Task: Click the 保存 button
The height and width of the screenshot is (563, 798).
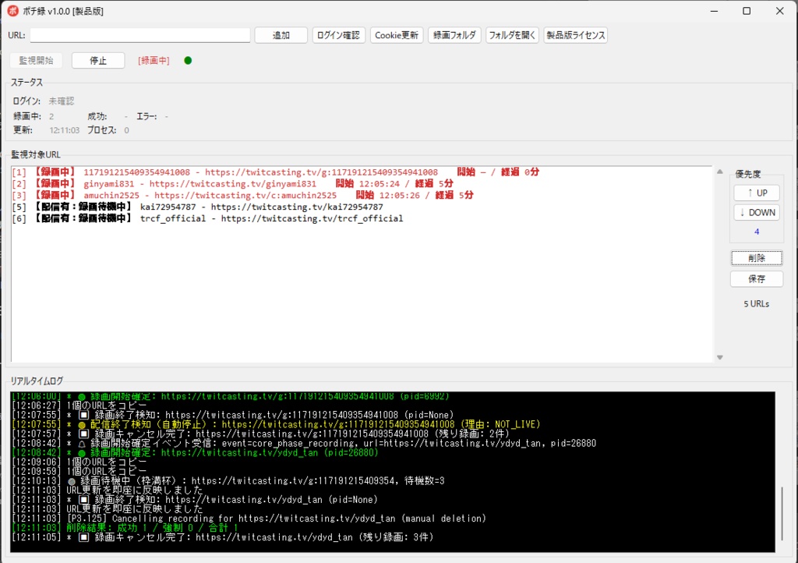Action: coord(757,279)
